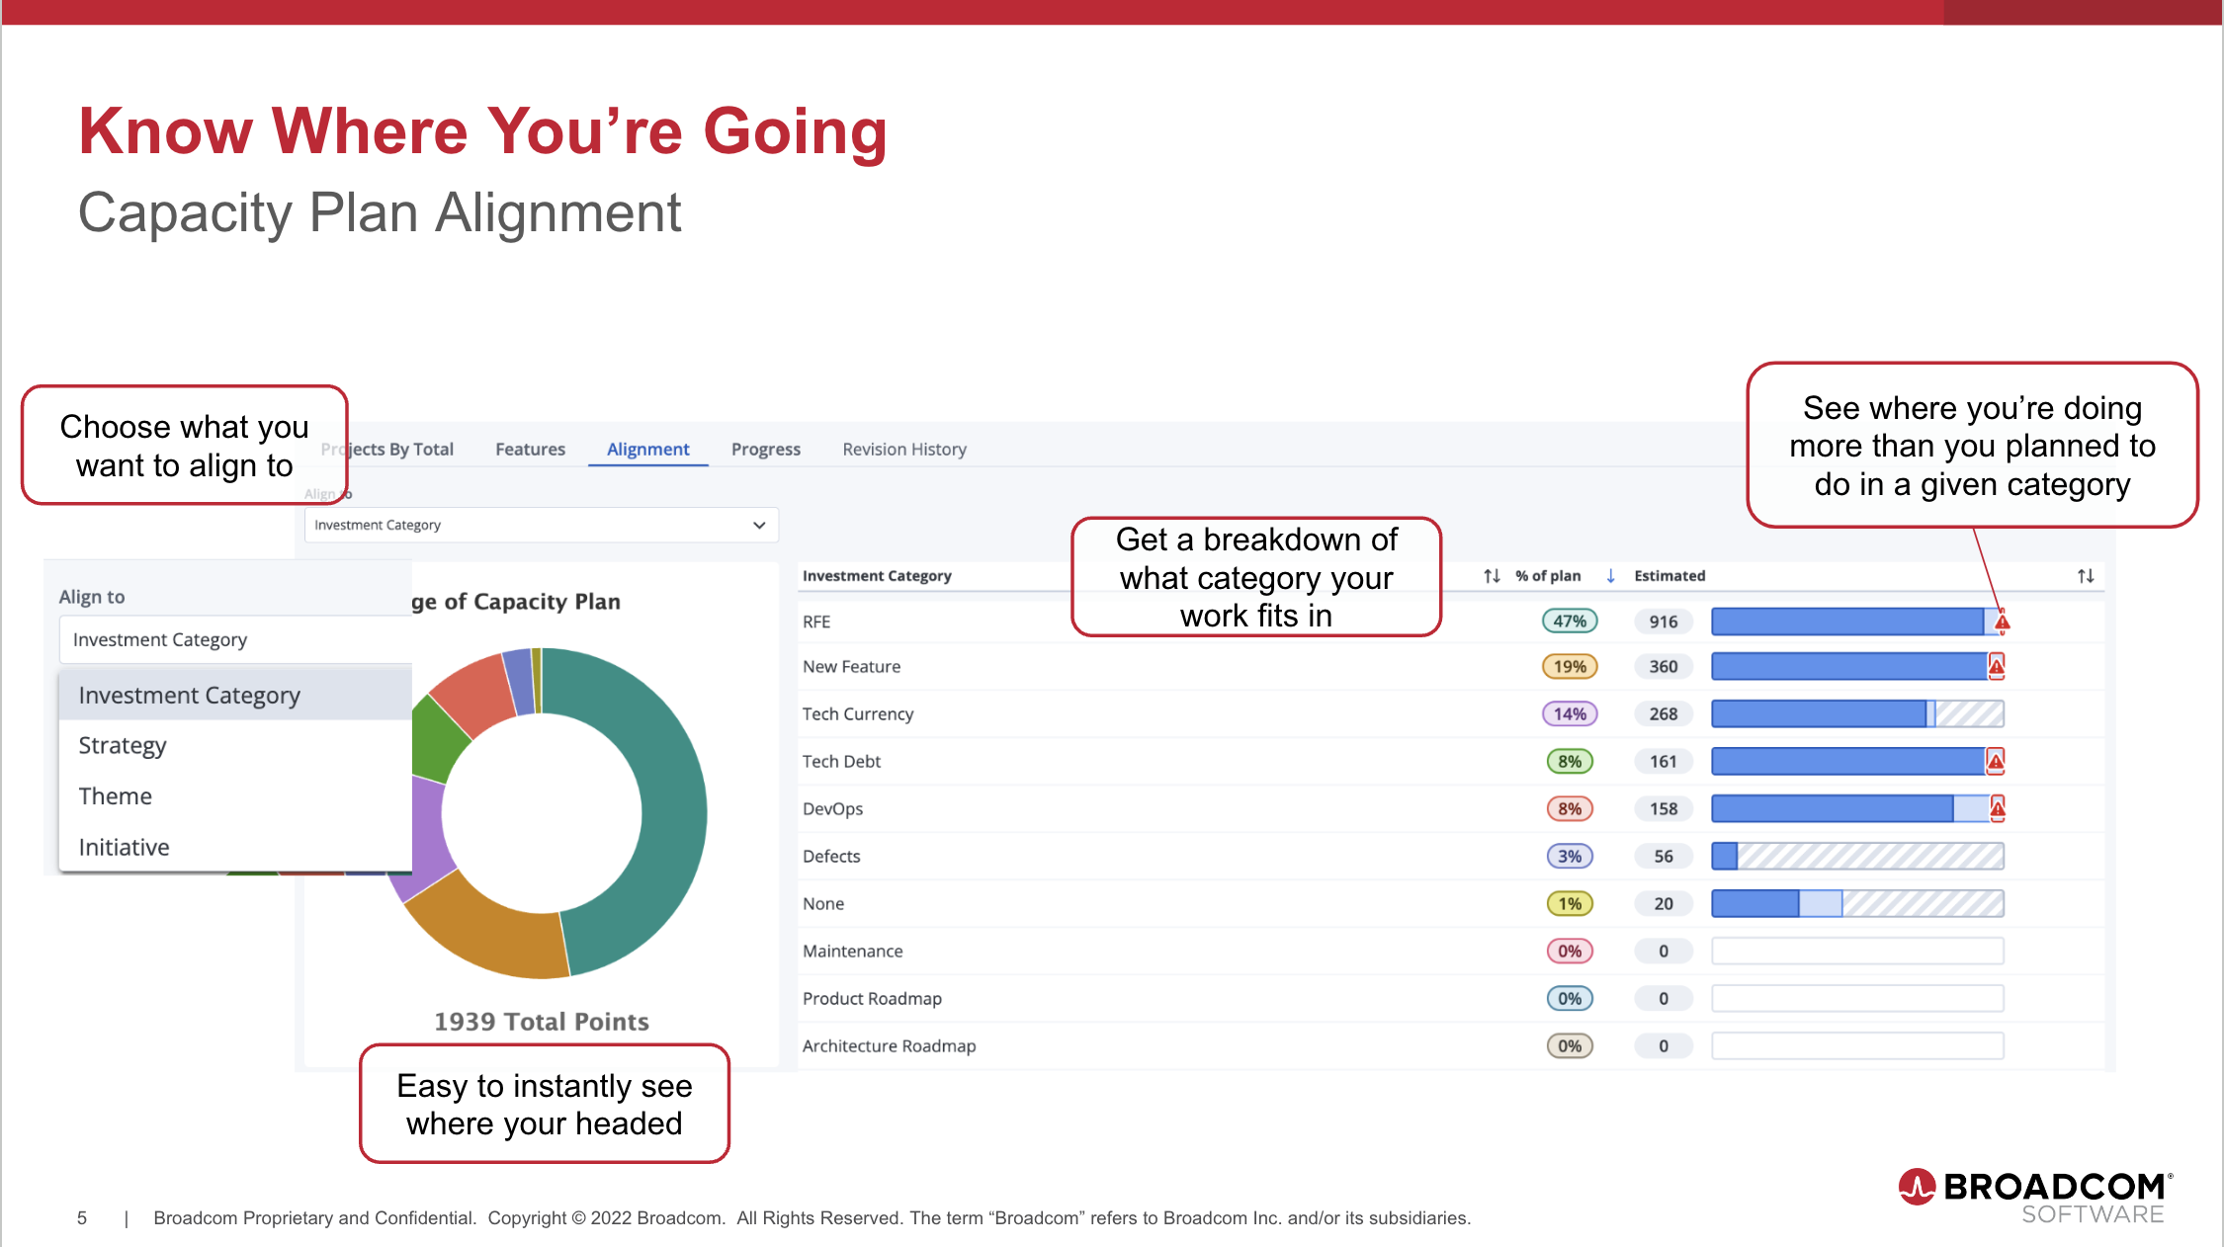This screenshot has height=1247, width=2224.
Task: Select the RFE category row label
Action: click(x=816, y=622)
